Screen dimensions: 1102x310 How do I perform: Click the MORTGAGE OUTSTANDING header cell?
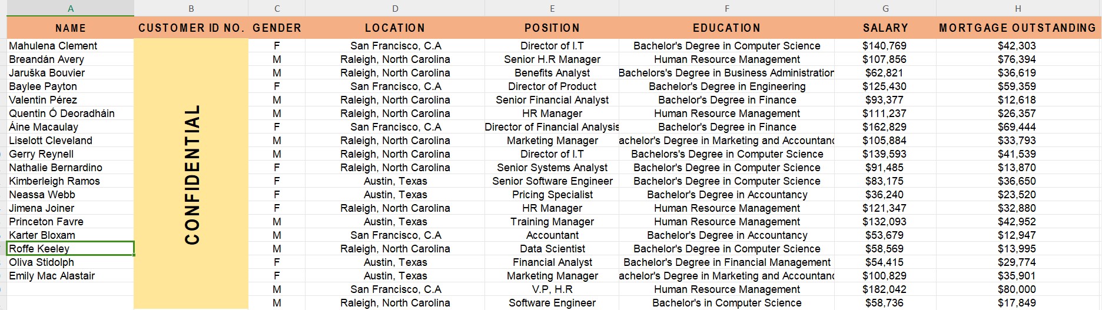click(1018, 28)
